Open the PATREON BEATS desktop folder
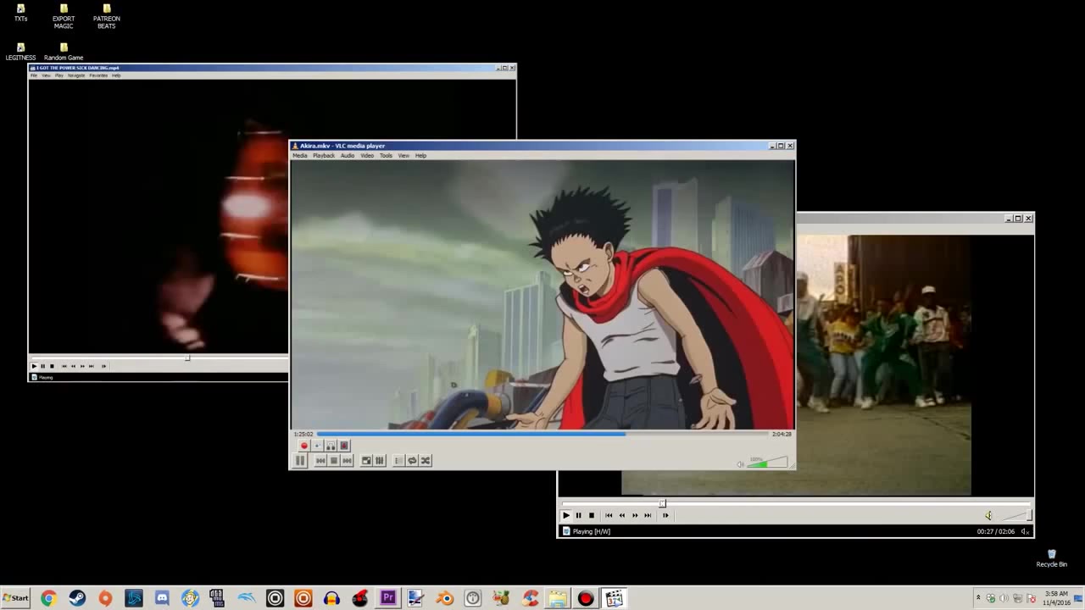Screen dimensions: 1085x610 (106, 16)
